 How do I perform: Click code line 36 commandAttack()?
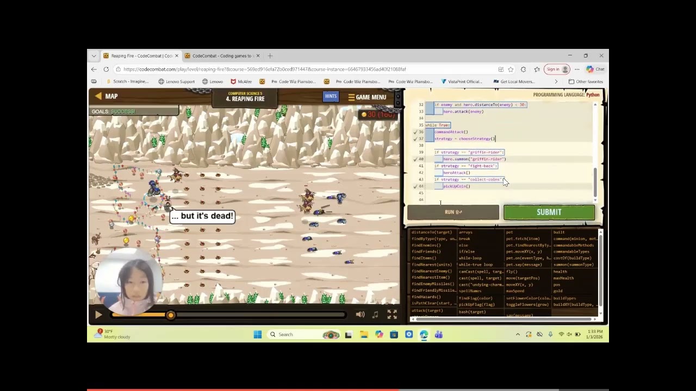tap(451, 132)
